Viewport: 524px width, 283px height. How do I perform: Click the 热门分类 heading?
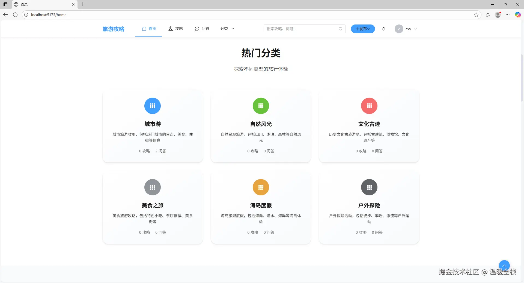tap(261, 53)
